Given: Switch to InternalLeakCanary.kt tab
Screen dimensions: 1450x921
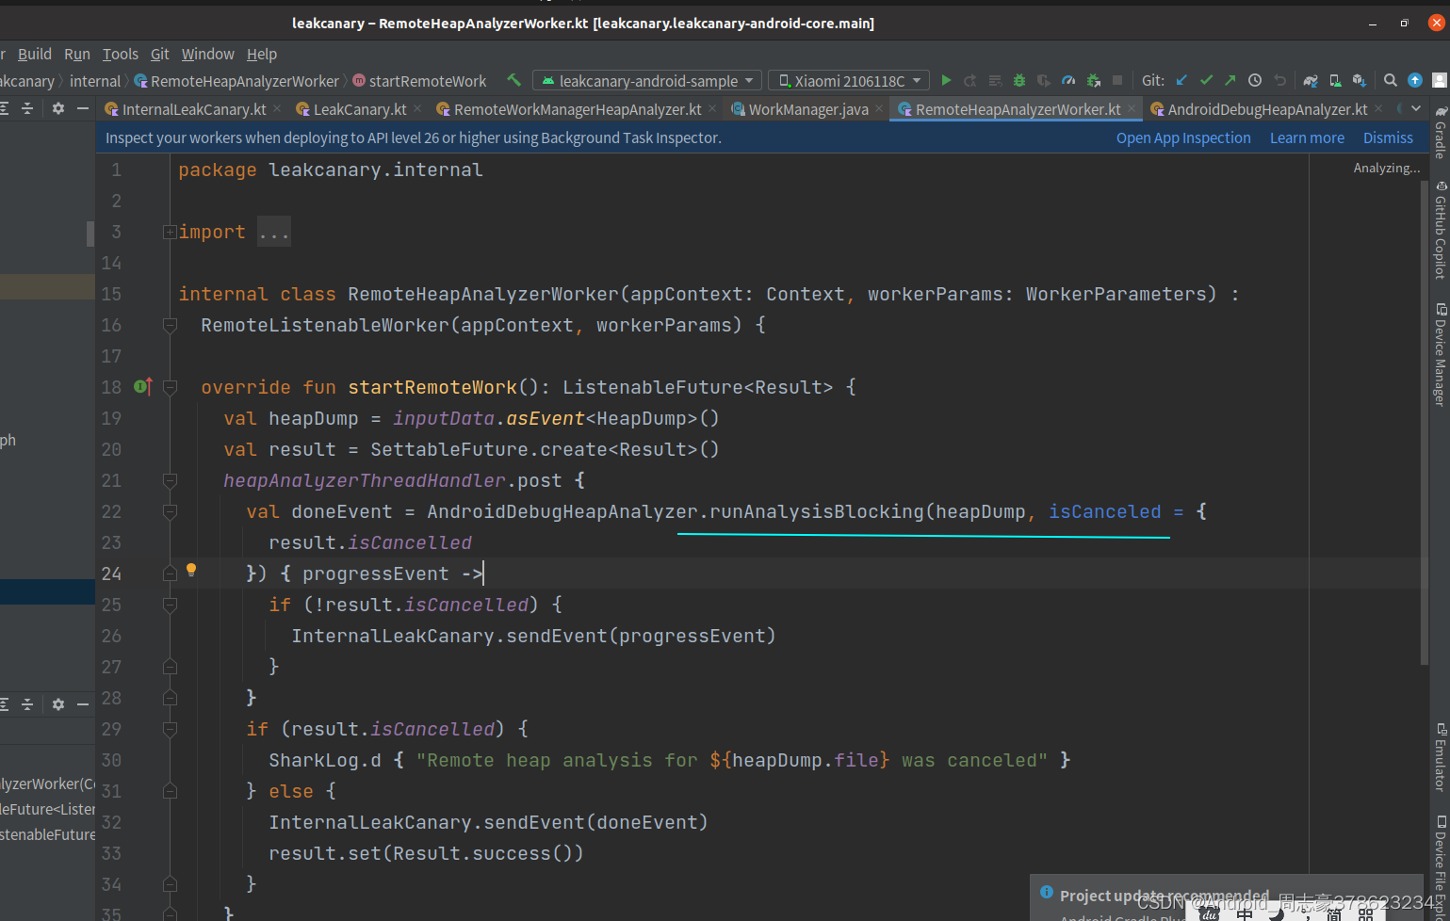Looking at the screenshot, I should (x=194, y=109).
